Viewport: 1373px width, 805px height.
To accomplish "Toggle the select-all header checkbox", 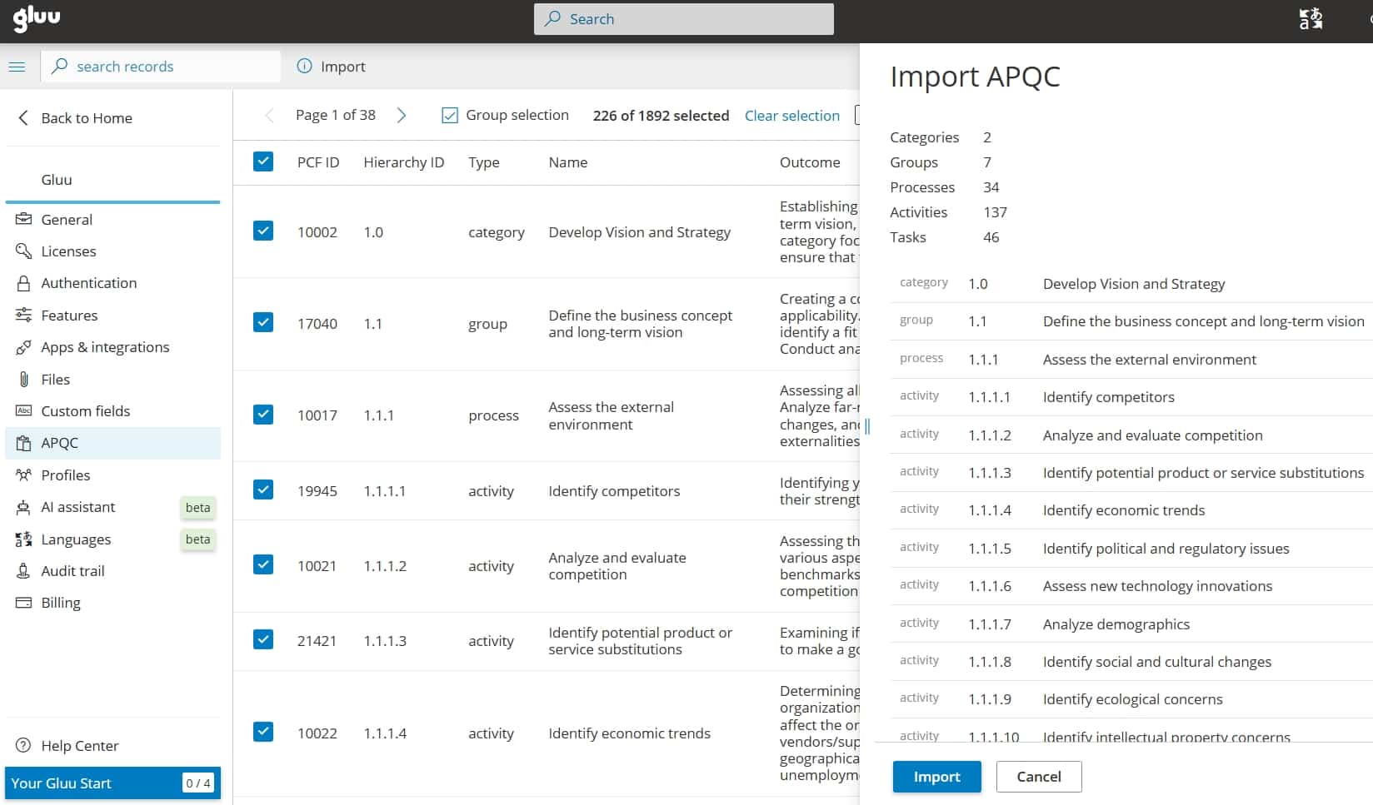I will tap(263, 161).
